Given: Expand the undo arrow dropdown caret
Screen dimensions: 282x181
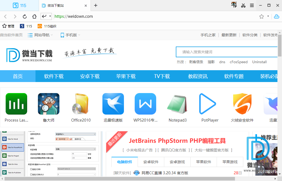Looking at the screenshot, I should [x=50, y=16].
